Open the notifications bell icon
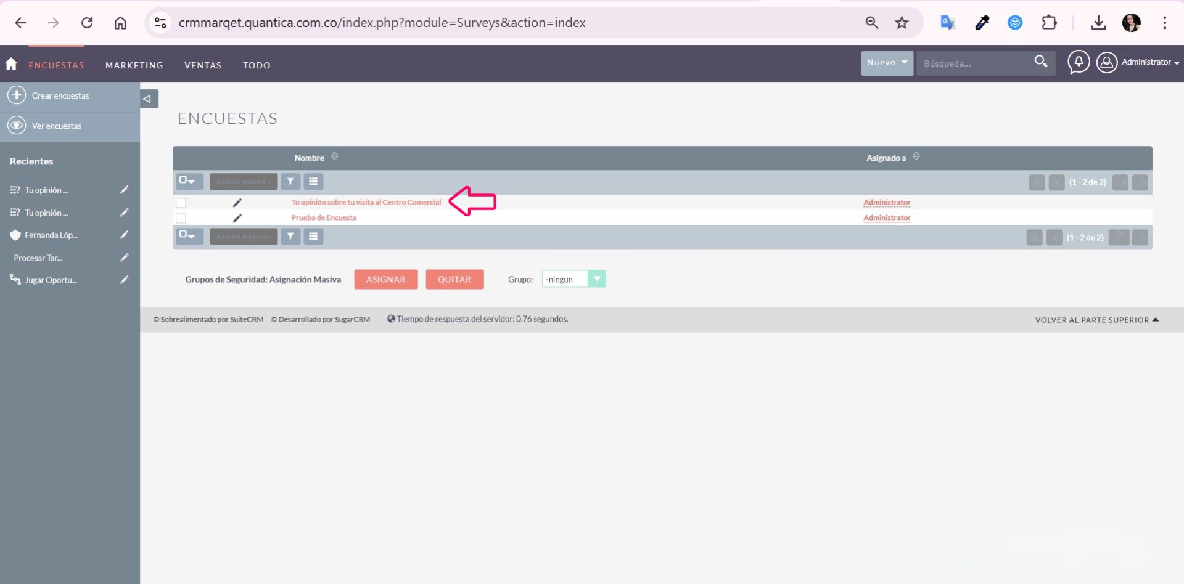Image resolution: width=1184 pixels, height=584 pixels. (x=1078, y=62)
